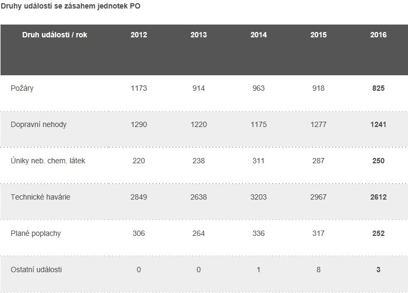Click the 2014 column header
This screenshot has height=293, width=408.
click(258, 35)
